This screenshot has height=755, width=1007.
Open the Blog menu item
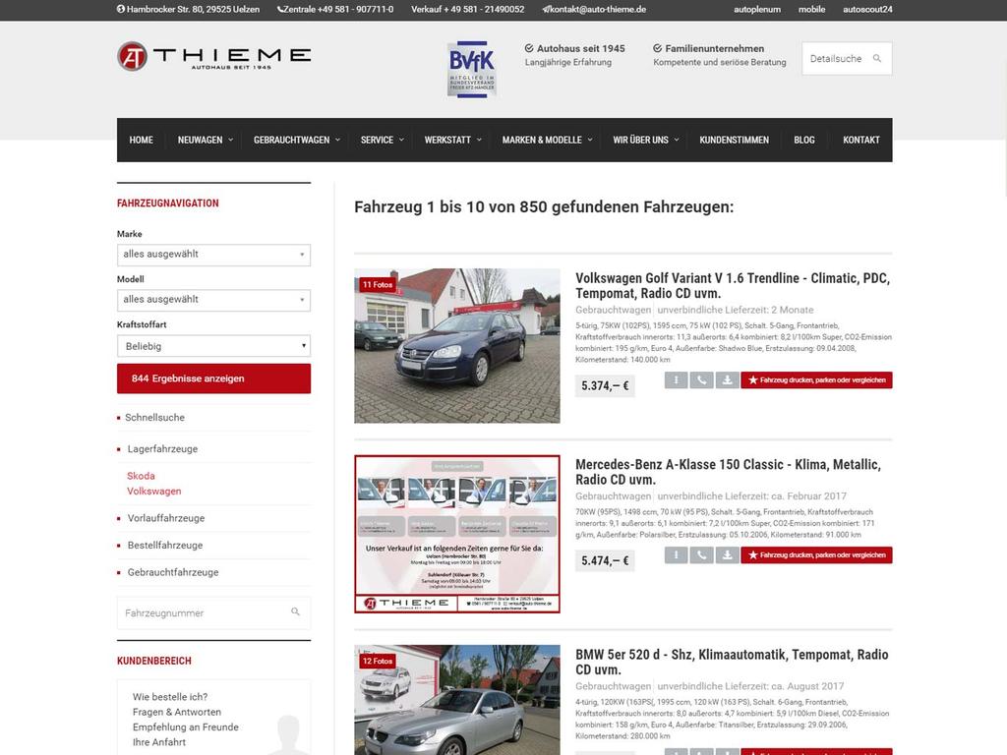[x=804, y=140]
